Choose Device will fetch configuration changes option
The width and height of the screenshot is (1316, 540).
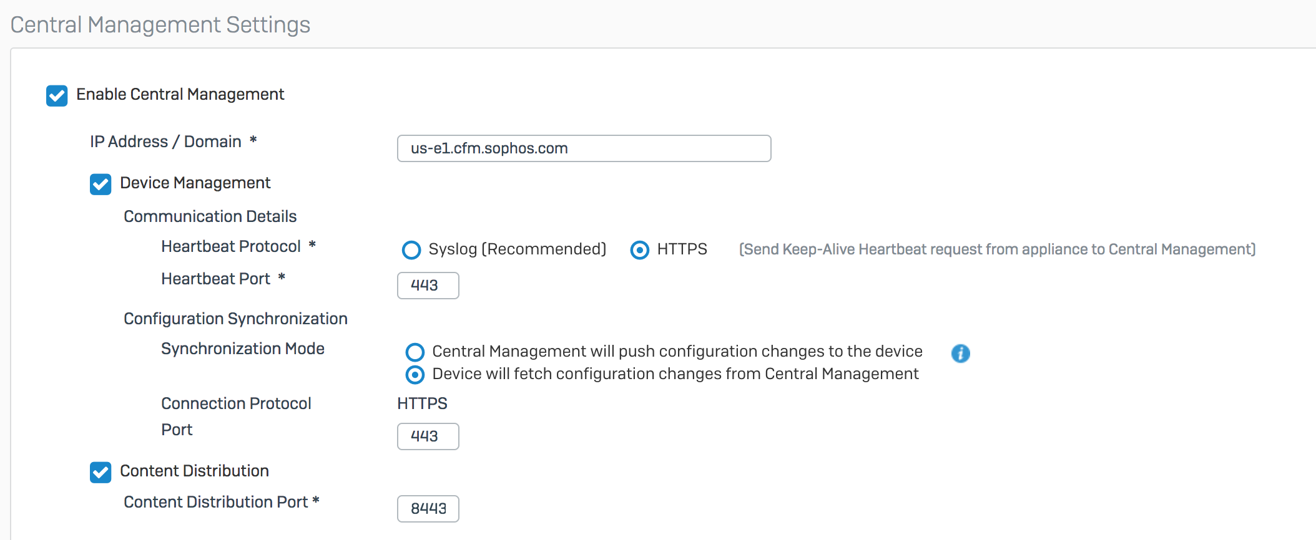coord(415,375)
